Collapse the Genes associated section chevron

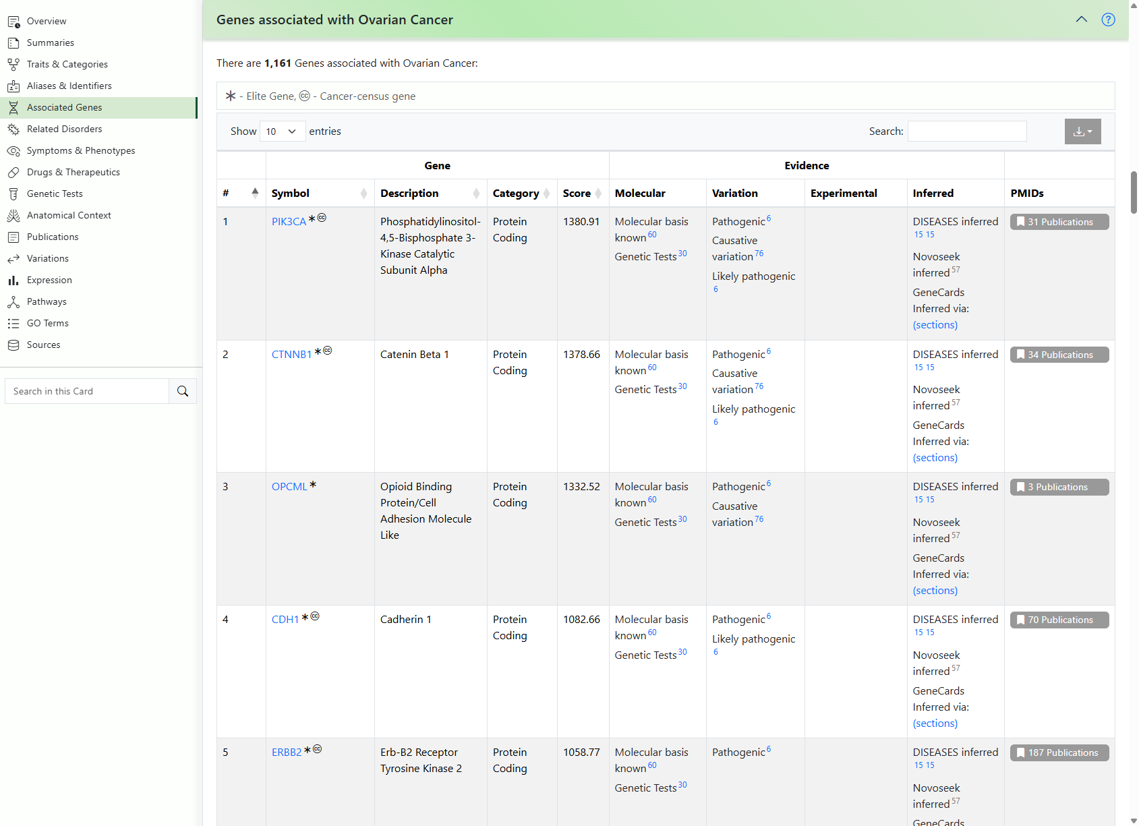tap(1082, 20)
